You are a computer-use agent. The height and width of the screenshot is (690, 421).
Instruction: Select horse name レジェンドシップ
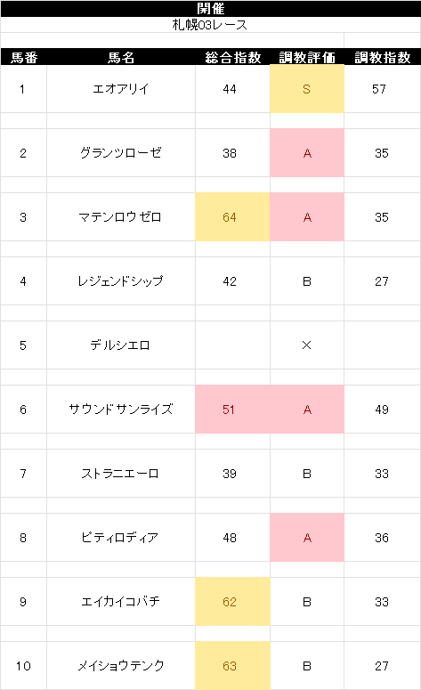click(x=121, y=281)
